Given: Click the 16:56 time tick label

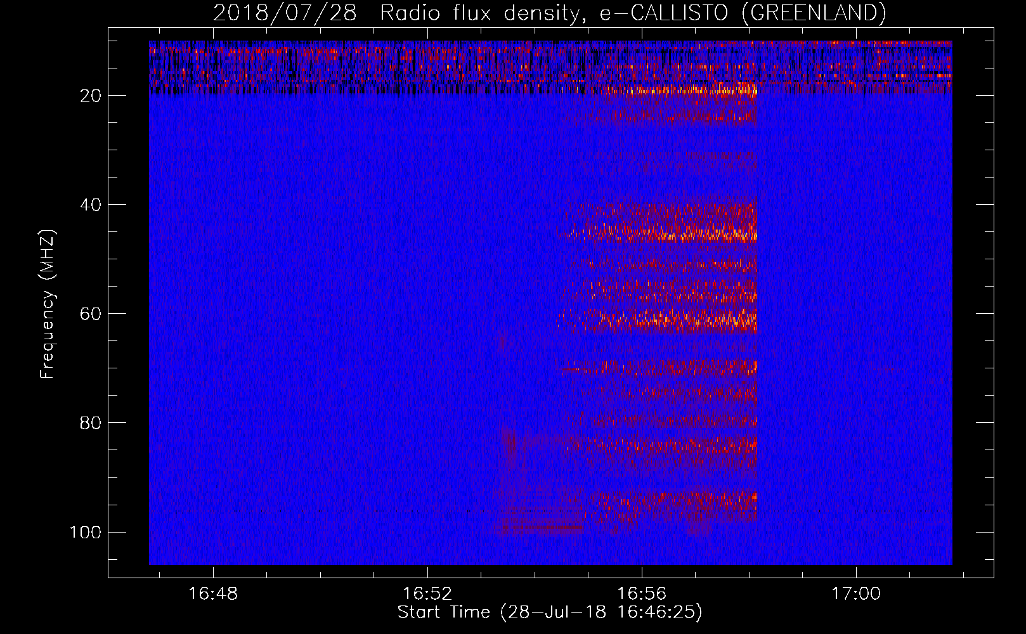Looking at the screenshot, I should [x=642, y=594].
